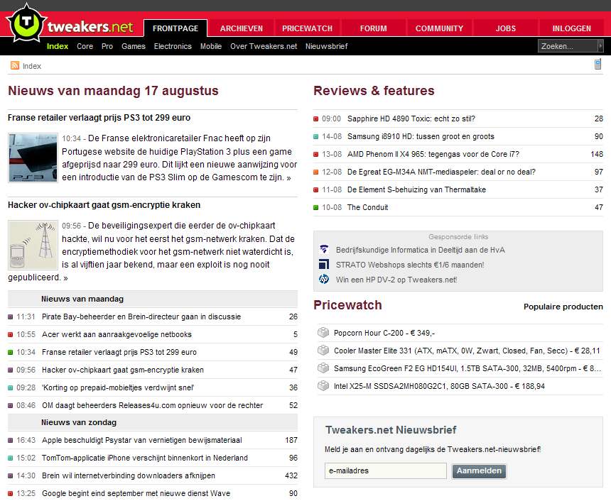
Task: Open the PS3 article thumbnail image
Action: (33, 158)
